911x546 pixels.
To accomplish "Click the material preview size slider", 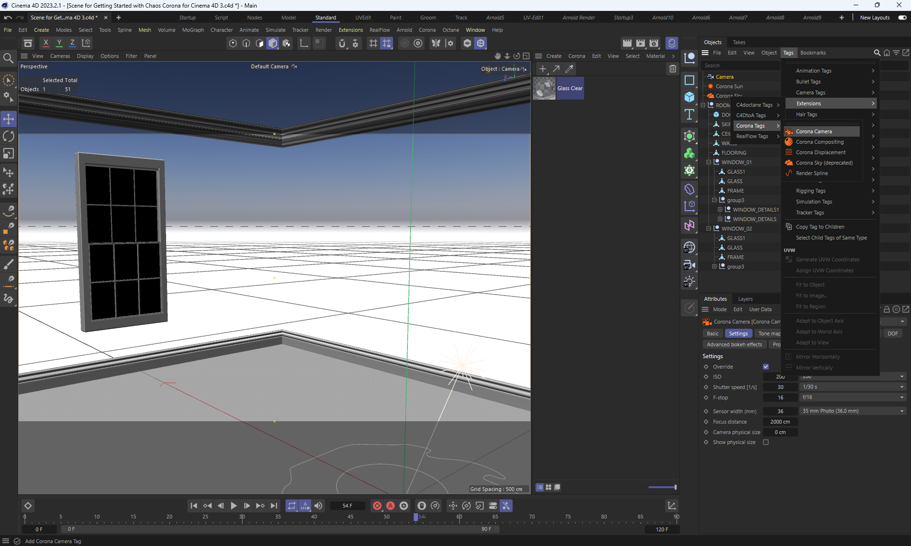I will (662, 487).
